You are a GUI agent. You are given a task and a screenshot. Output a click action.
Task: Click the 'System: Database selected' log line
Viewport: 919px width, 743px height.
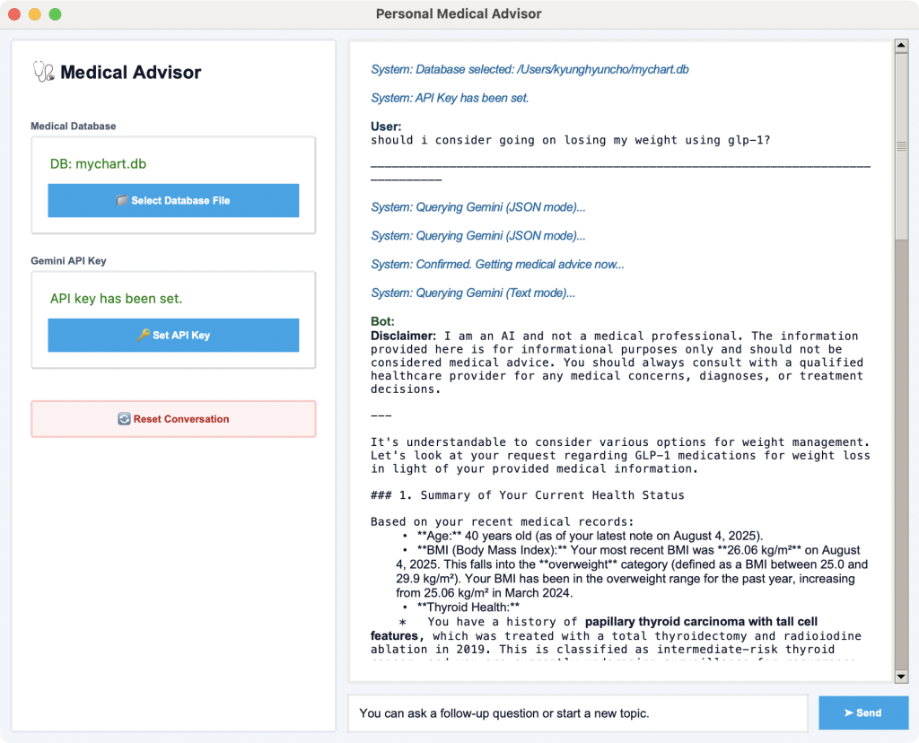530,69
